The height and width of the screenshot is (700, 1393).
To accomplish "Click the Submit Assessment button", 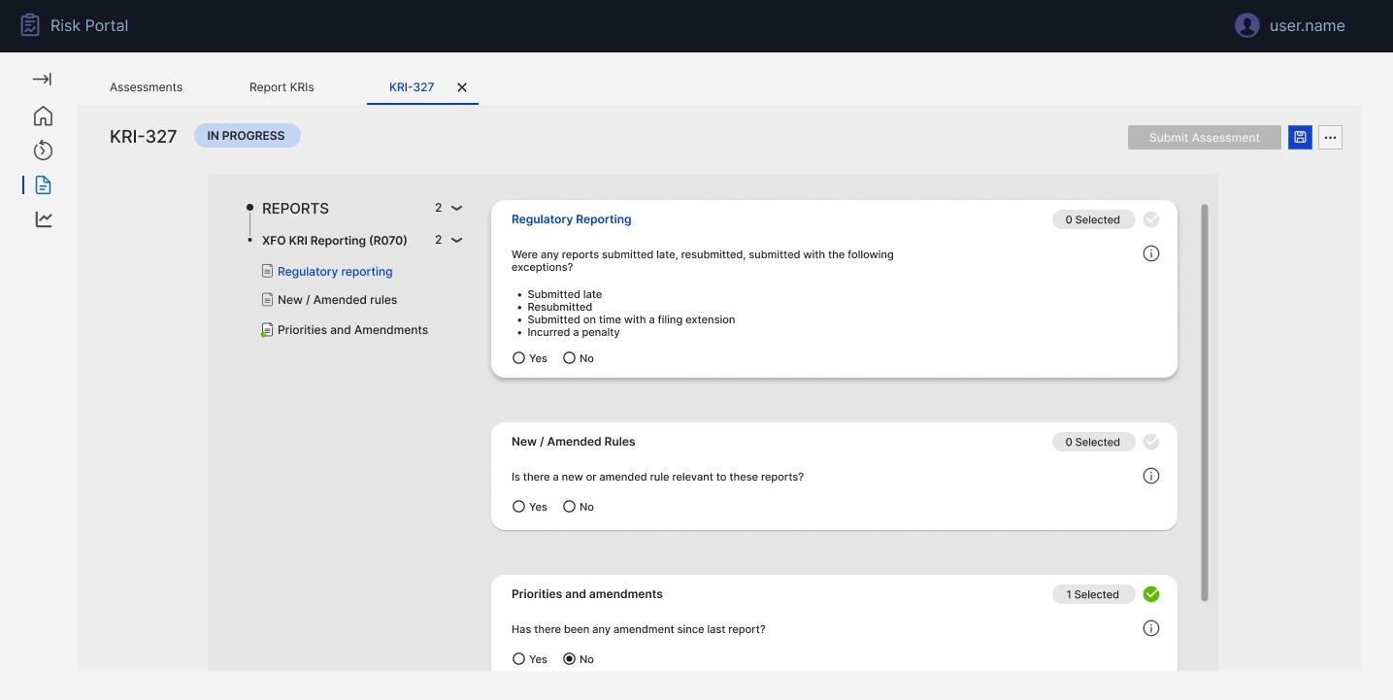I will click(x=1205, y=138).
